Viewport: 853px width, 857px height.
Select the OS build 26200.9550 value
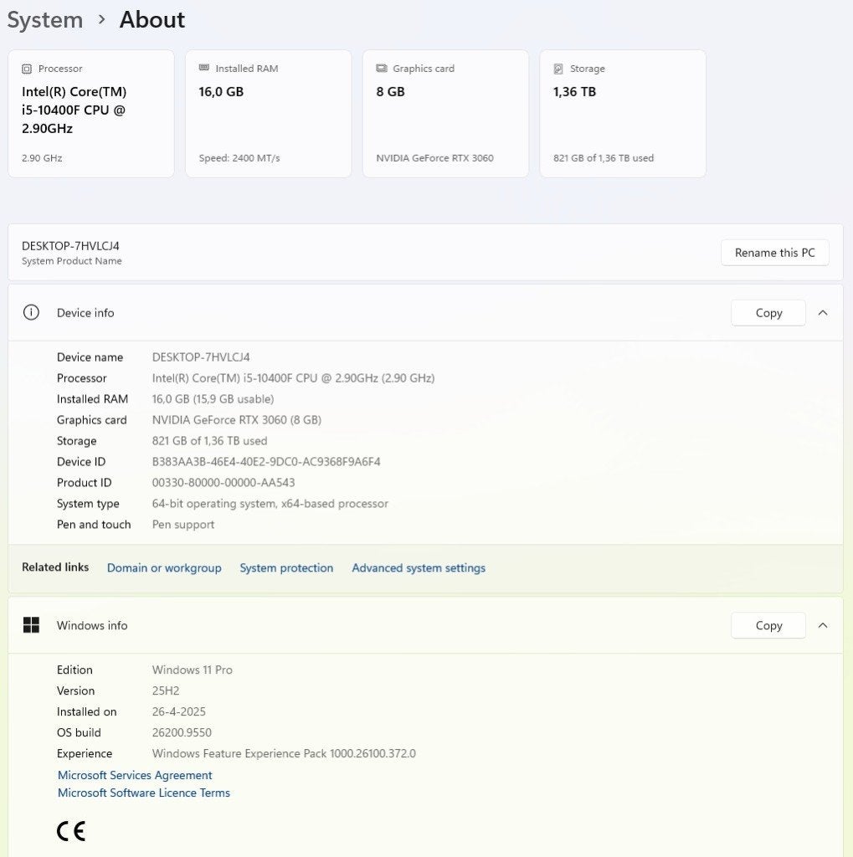point(182,732)
